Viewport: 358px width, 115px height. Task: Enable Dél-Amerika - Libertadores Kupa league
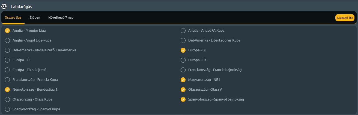tap(183, 40)
